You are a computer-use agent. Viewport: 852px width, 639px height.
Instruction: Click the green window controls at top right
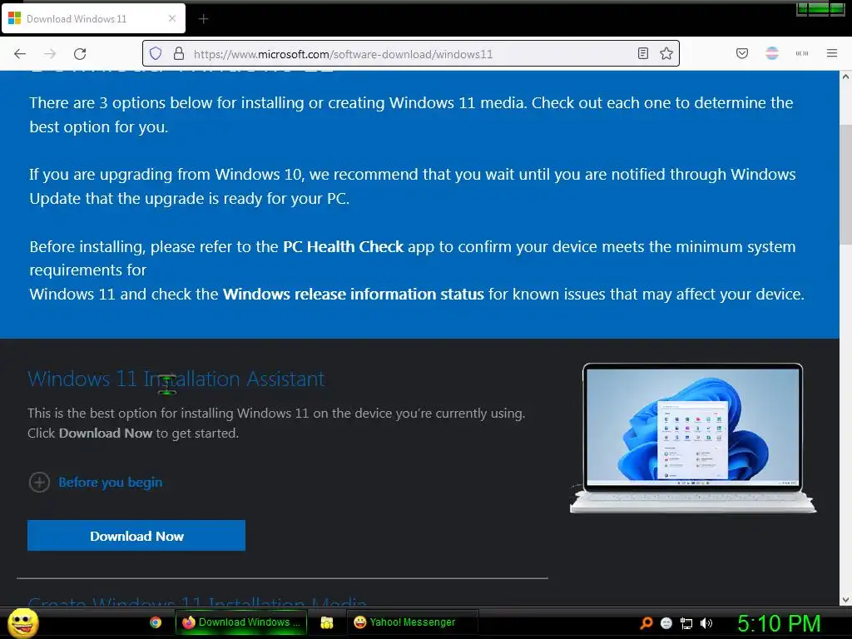(x=820, y=8)
